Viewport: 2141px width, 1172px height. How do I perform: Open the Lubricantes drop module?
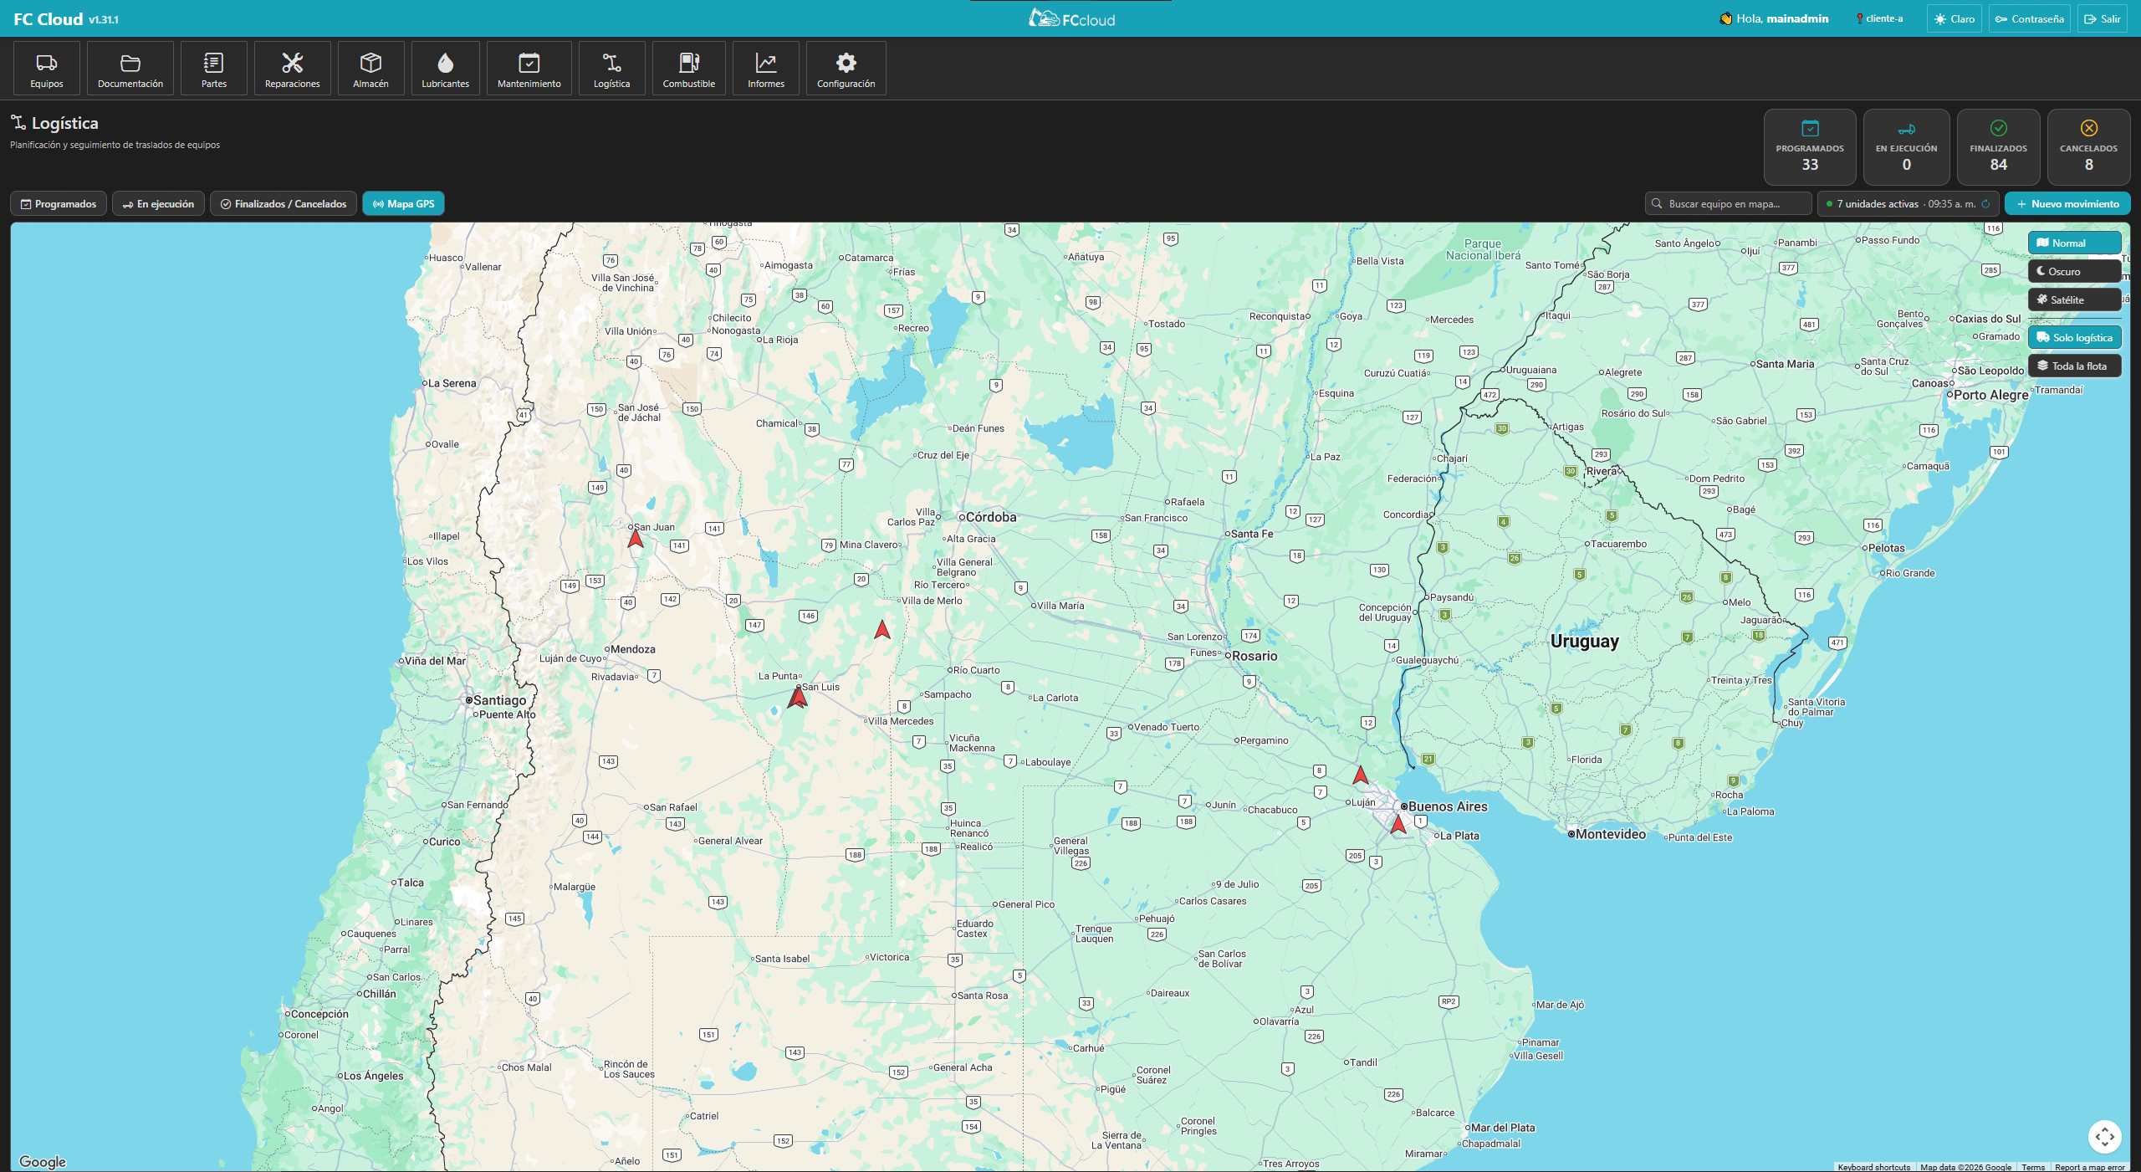point(446,69)
